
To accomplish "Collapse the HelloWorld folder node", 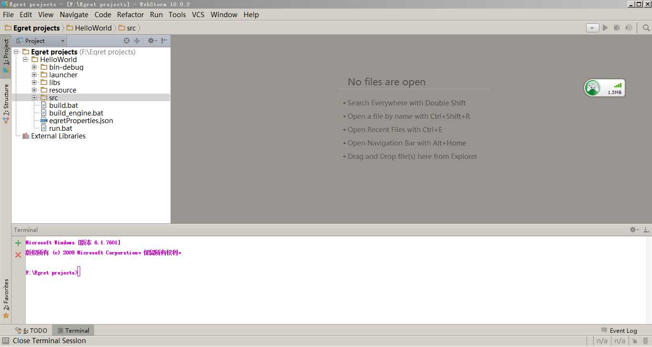I will point(25,60).
